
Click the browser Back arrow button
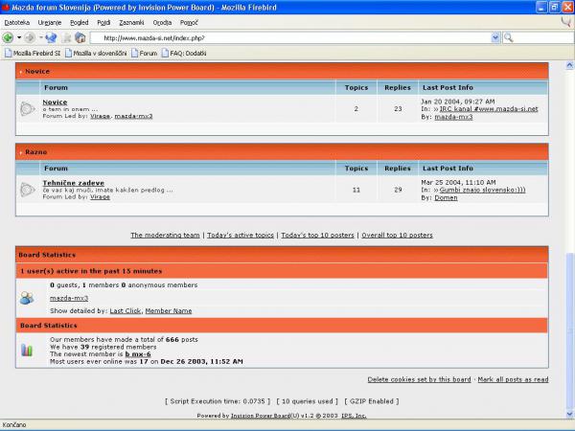[9, 37]
